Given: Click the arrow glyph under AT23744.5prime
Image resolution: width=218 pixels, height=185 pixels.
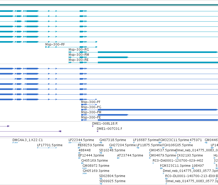Looking at the screenshot, I should (x=118, y=158).
